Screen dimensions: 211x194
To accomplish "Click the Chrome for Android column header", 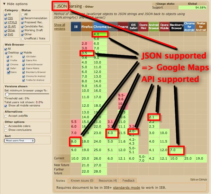I will 190,27.
